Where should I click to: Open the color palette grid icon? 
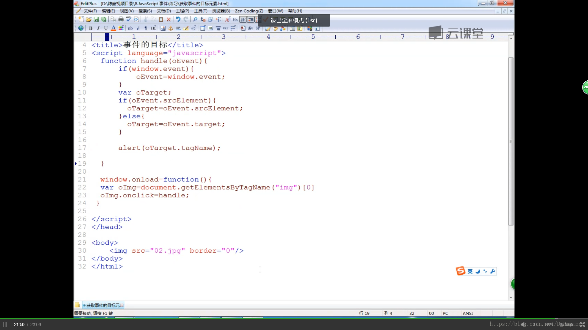(121, 28)
